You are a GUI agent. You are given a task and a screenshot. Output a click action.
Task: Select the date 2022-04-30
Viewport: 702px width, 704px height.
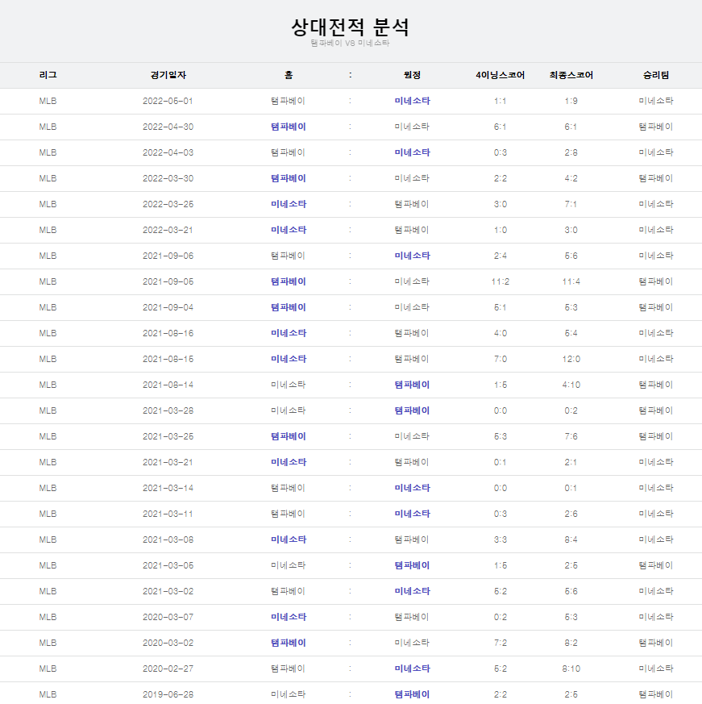pos(168,127)
